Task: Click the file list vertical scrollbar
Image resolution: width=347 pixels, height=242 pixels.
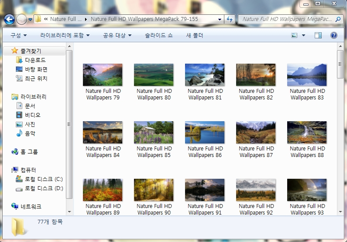Action: [340, 131]
